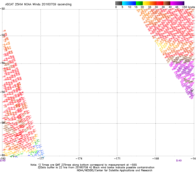
Task: Click the -171 longitude axis label
Action: [117, 159]
